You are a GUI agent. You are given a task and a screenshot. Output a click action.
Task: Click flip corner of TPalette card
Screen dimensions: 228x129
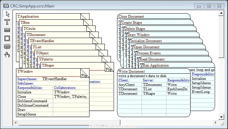(106, 59)
